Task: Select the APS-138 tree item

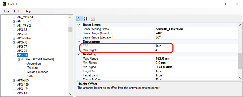Action: pyautogui.click(x=23, y=93)
